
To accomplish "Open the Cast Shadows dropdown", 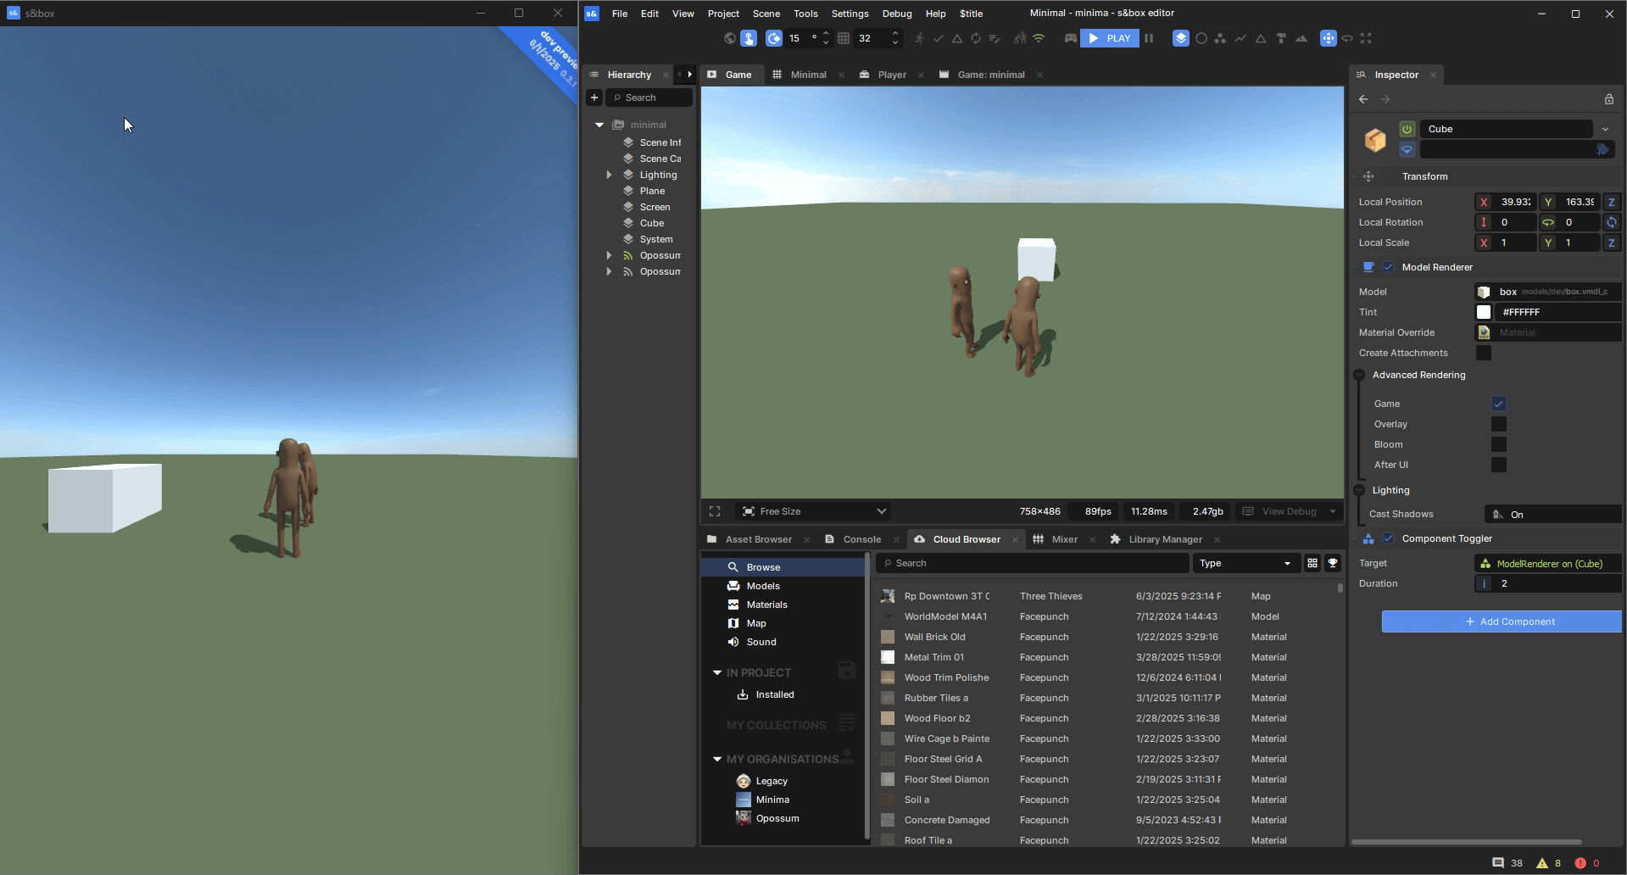I will [x=1553, y=515].
